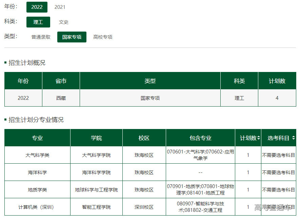The image size is (301, 221).
Task: Switch subject category to 文史
Action: (x=64, y=22)
